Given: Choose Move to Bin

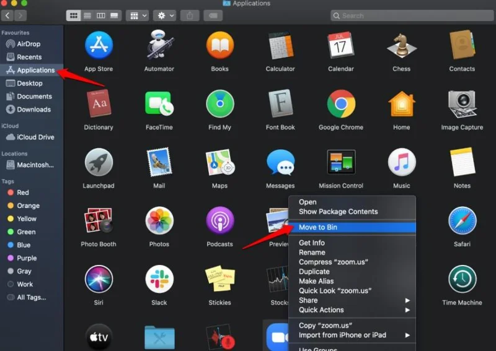Looking at the screenshot, I should click(352, 227).
